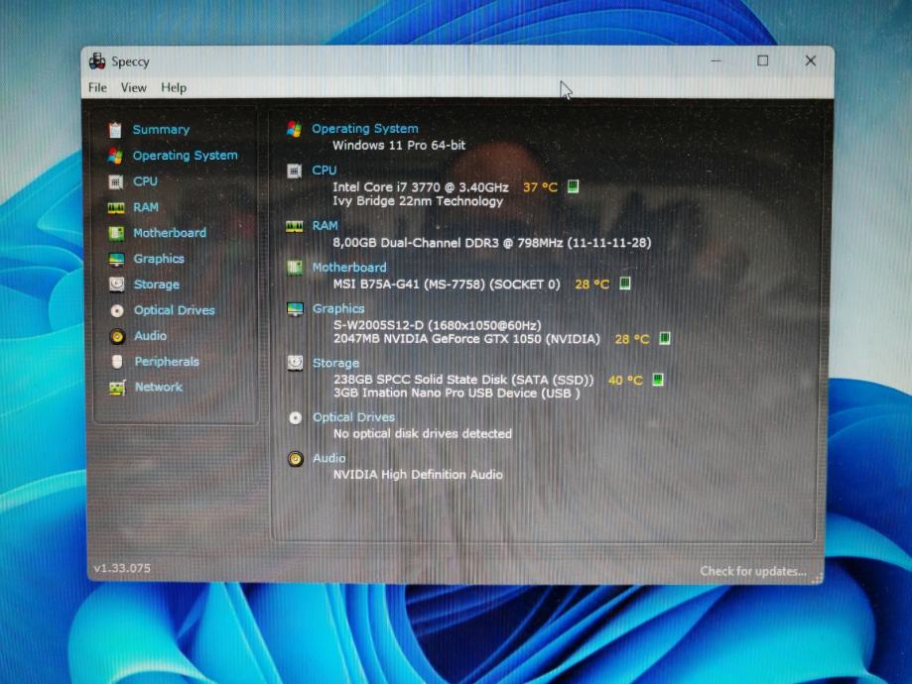The image size is (912, 684).
Task: Click the Motherboard heading in summary pane
Action: pos(349,268)
